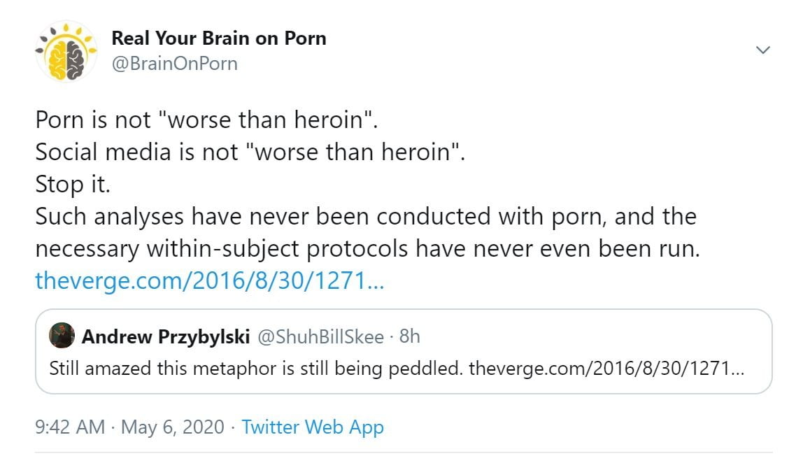Open the tweet options chevron menu
Image resolution: width=803 pixels, height=463 pixels.
[763, 50]
